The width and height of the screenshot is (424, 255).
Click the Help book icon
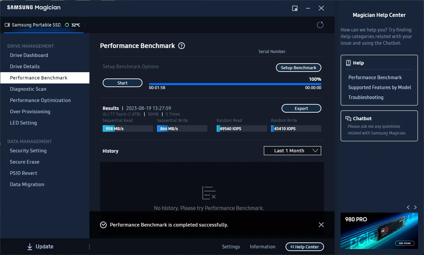348,63
